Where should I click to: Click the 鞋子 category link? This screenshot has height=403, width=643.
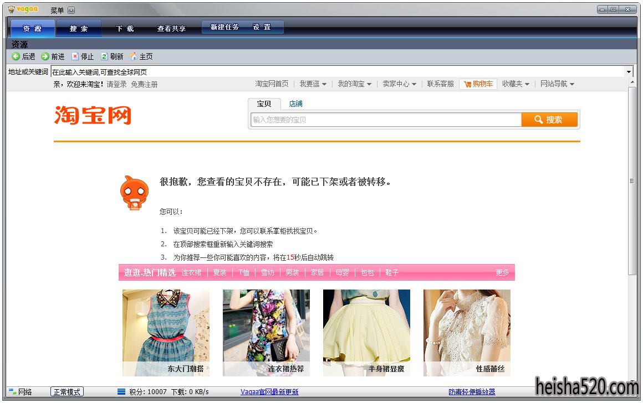[392, 273]
